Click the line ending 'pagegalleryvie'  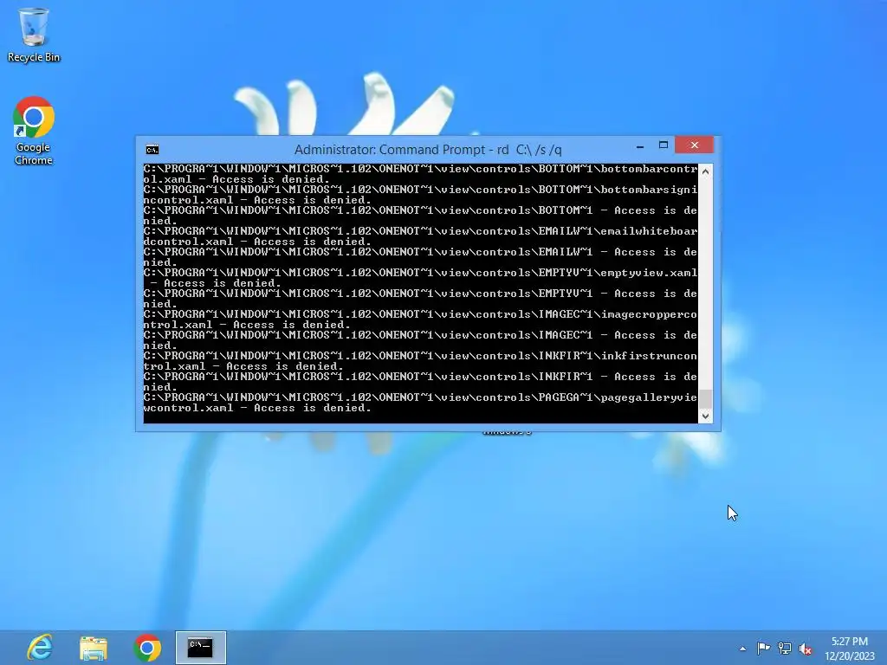pos(420,397)
